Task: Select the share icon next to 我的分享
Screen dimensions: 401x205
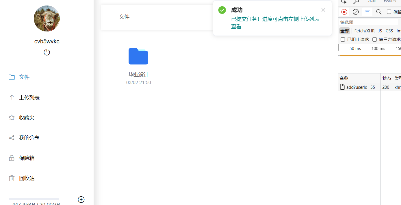Action: [x=12, y=138]
